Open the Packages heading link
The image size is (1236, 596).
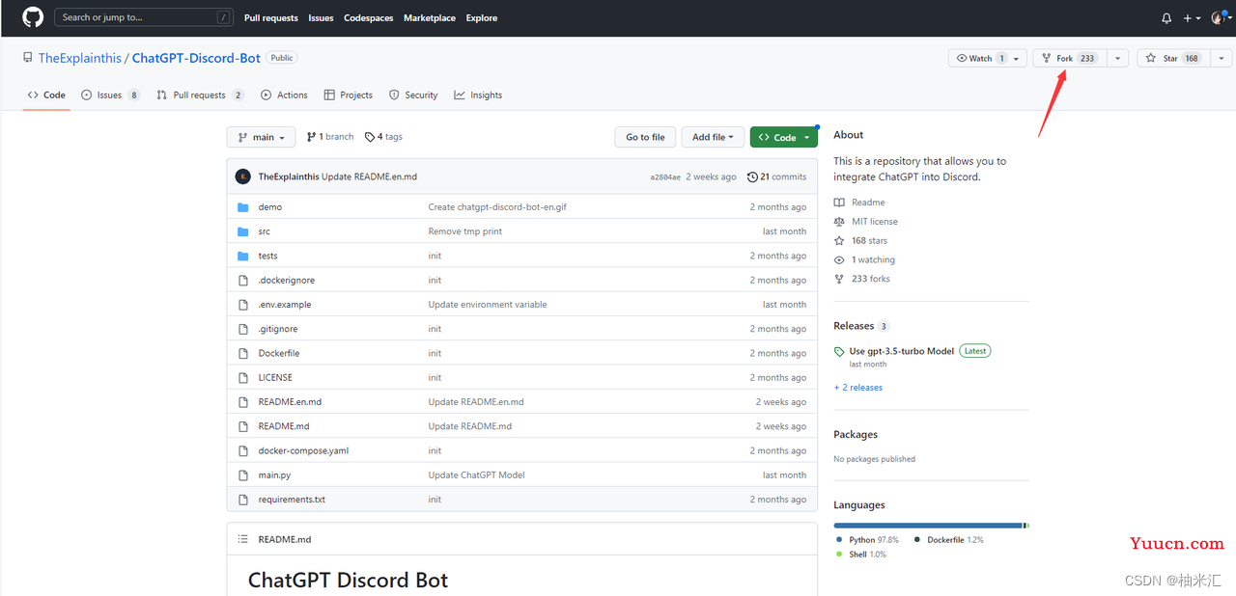[856, 434]
